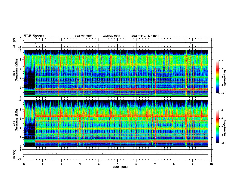Click time axis tick label "7"
238x184 pixels.
155,164
